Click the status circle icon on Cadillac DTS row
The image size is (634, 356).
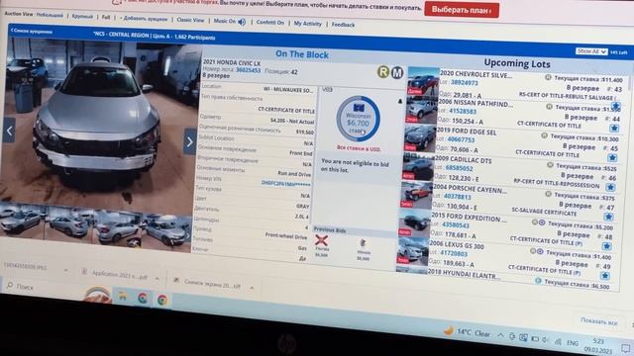tap(550, 165)
